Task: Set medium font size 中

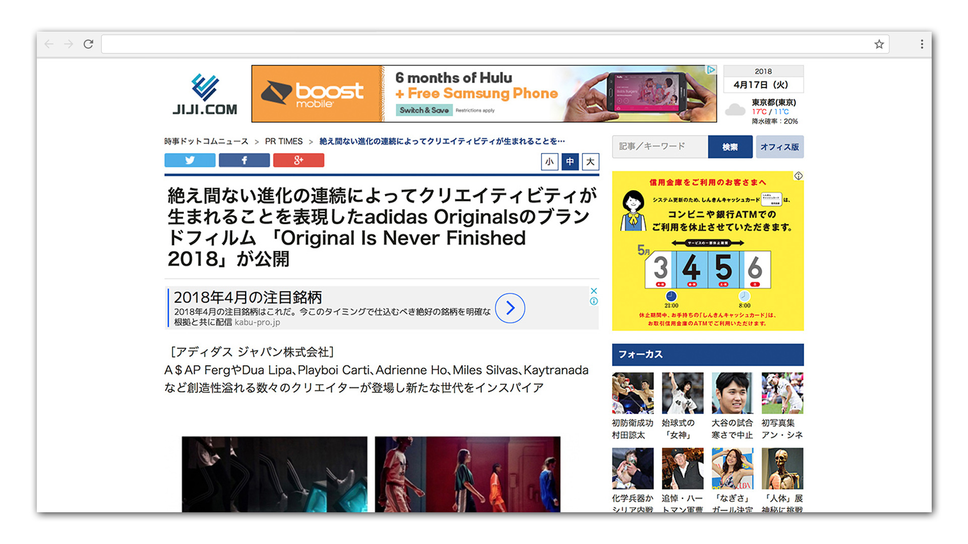Action: [x=570, y=162]
